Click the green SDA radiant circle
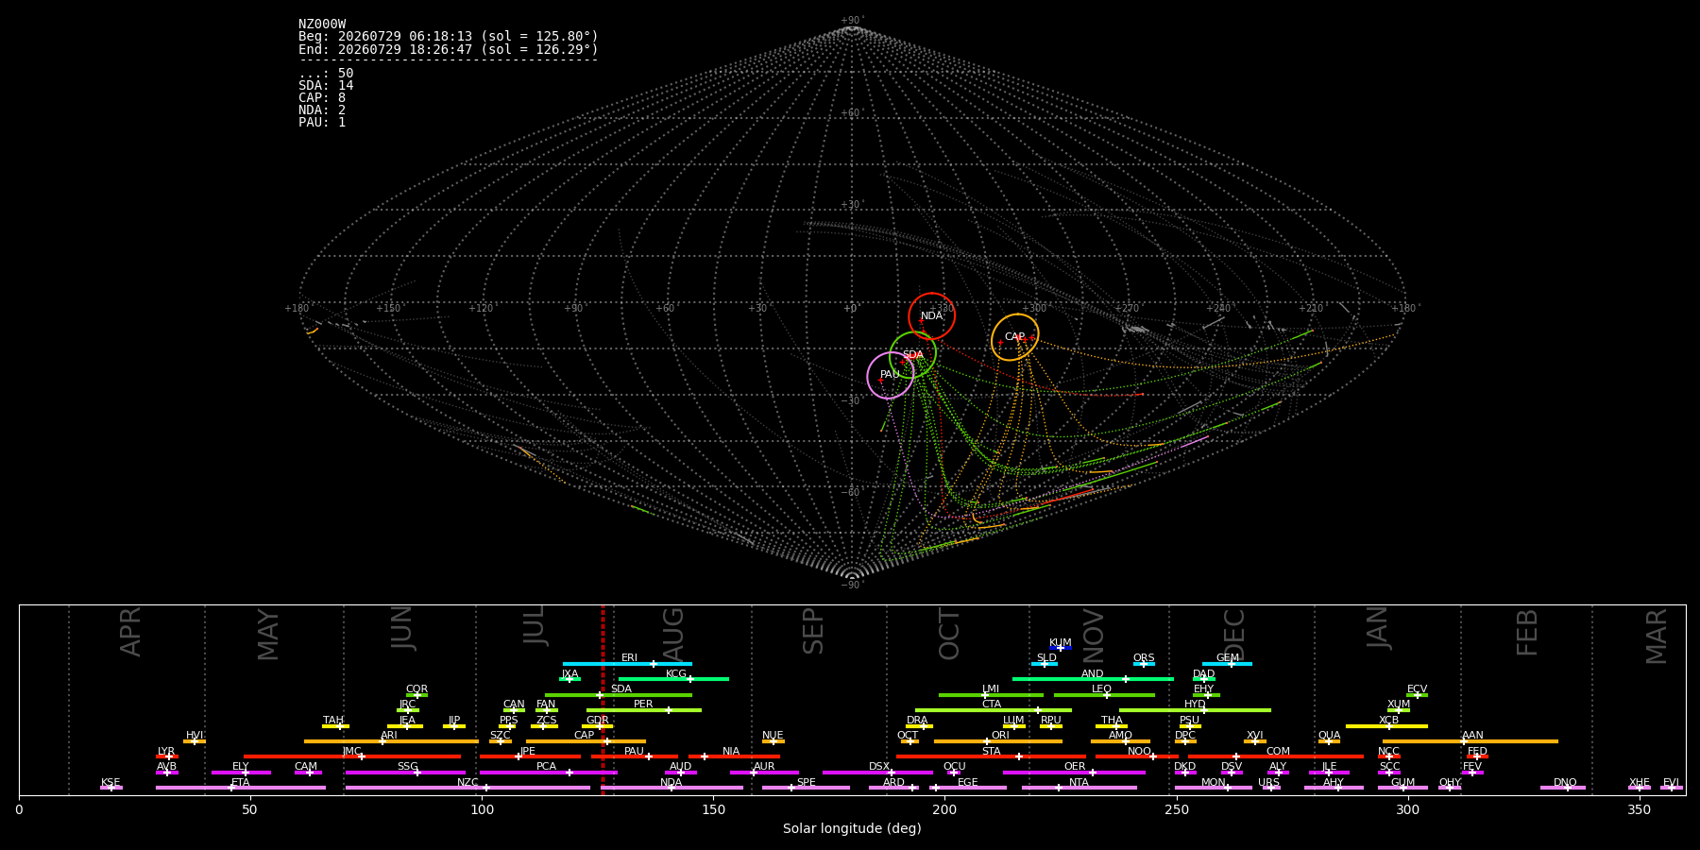 tap(912, 355)
